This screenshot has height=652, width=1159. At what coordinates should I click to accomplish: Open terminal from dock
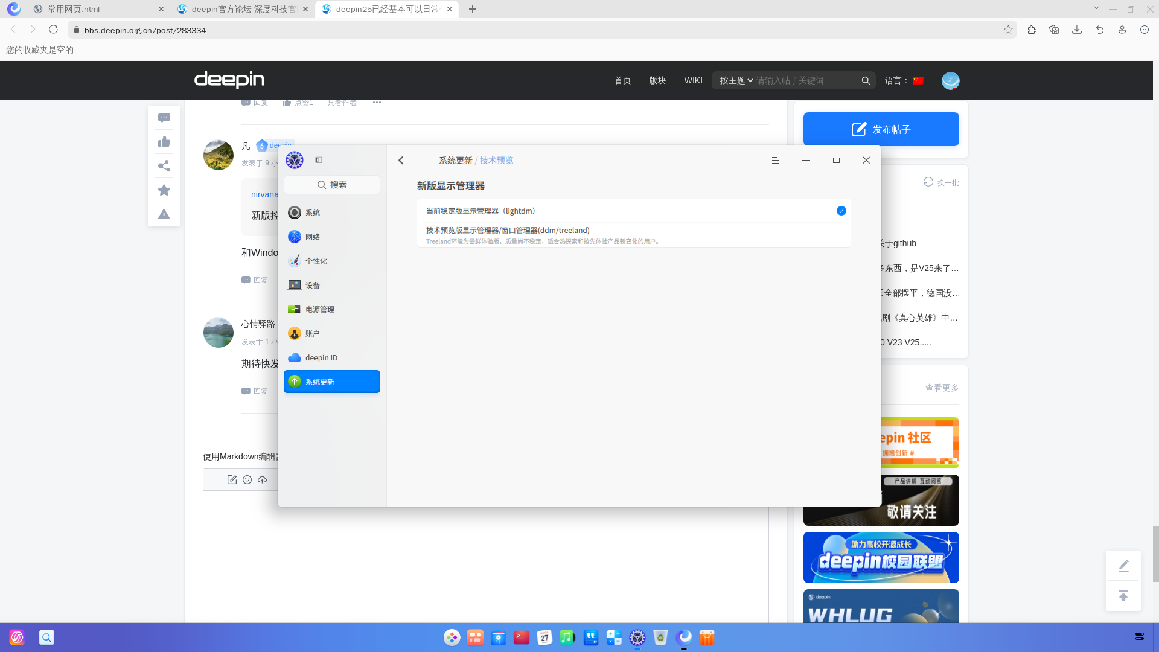522,638
